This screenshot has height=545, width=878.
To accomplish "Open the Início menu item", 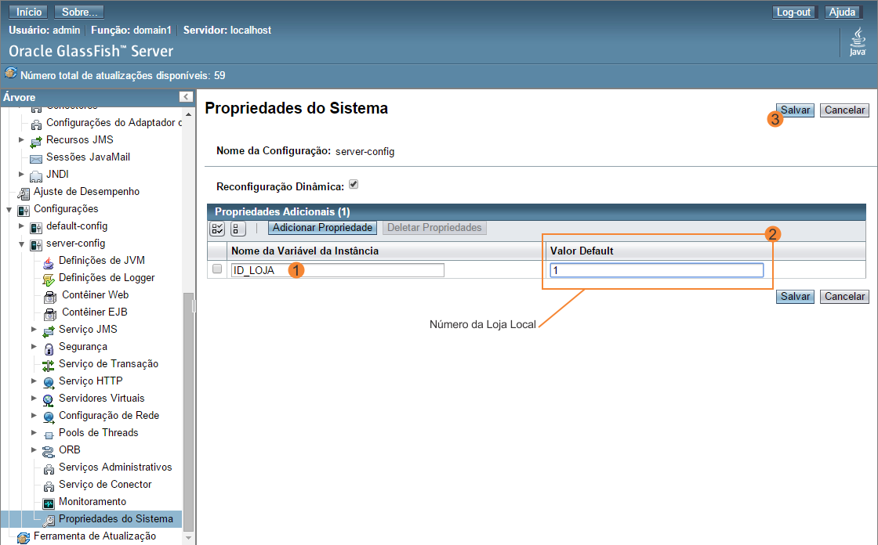I will tap(29, 13).
